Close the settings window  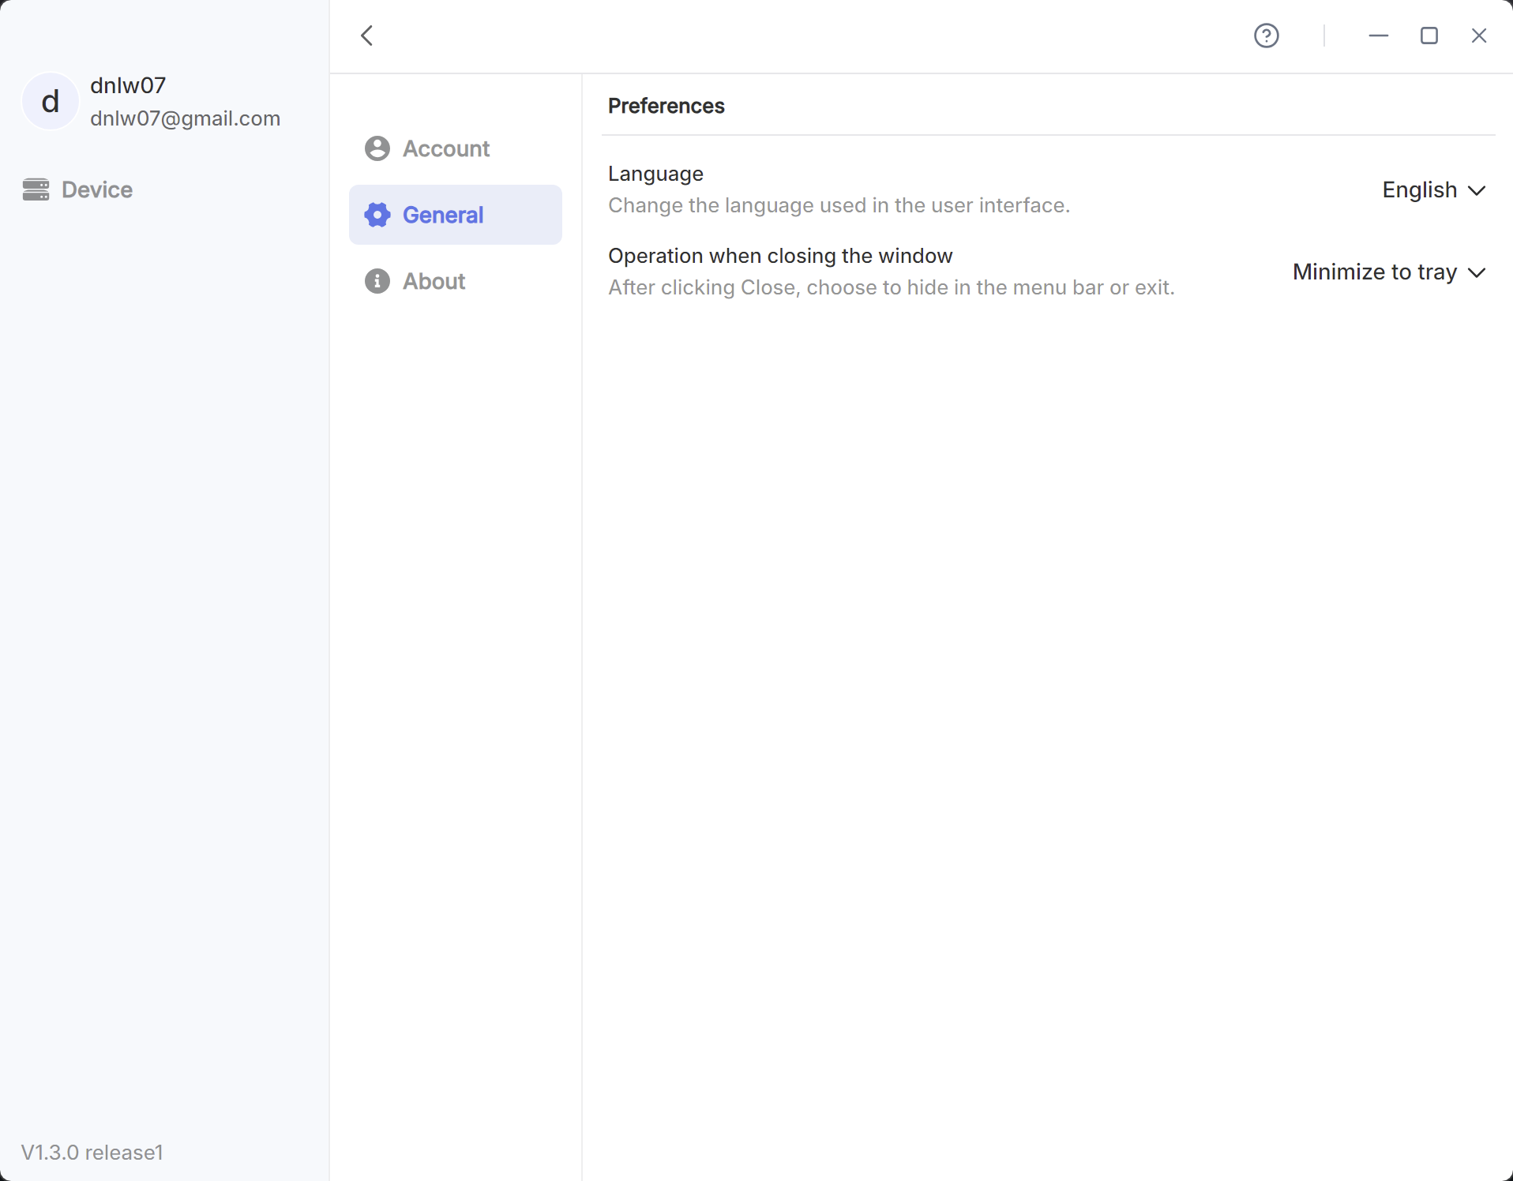[1479, 36]
